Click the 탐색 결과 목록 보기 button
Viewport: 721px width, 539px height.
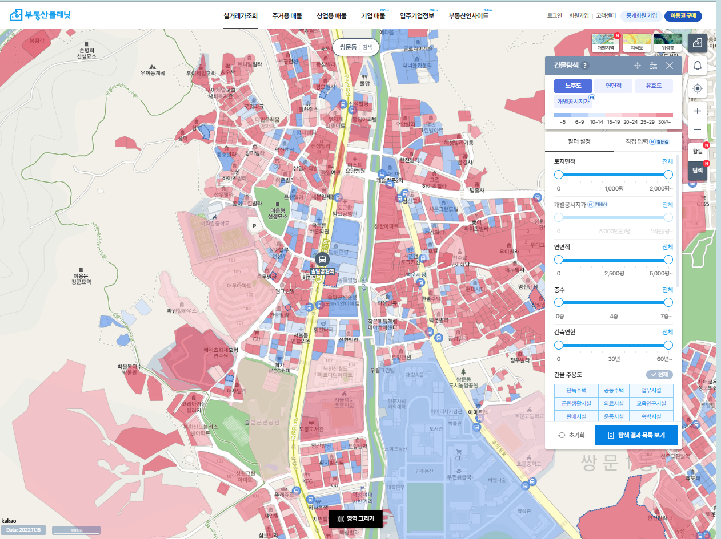[636, 435]
